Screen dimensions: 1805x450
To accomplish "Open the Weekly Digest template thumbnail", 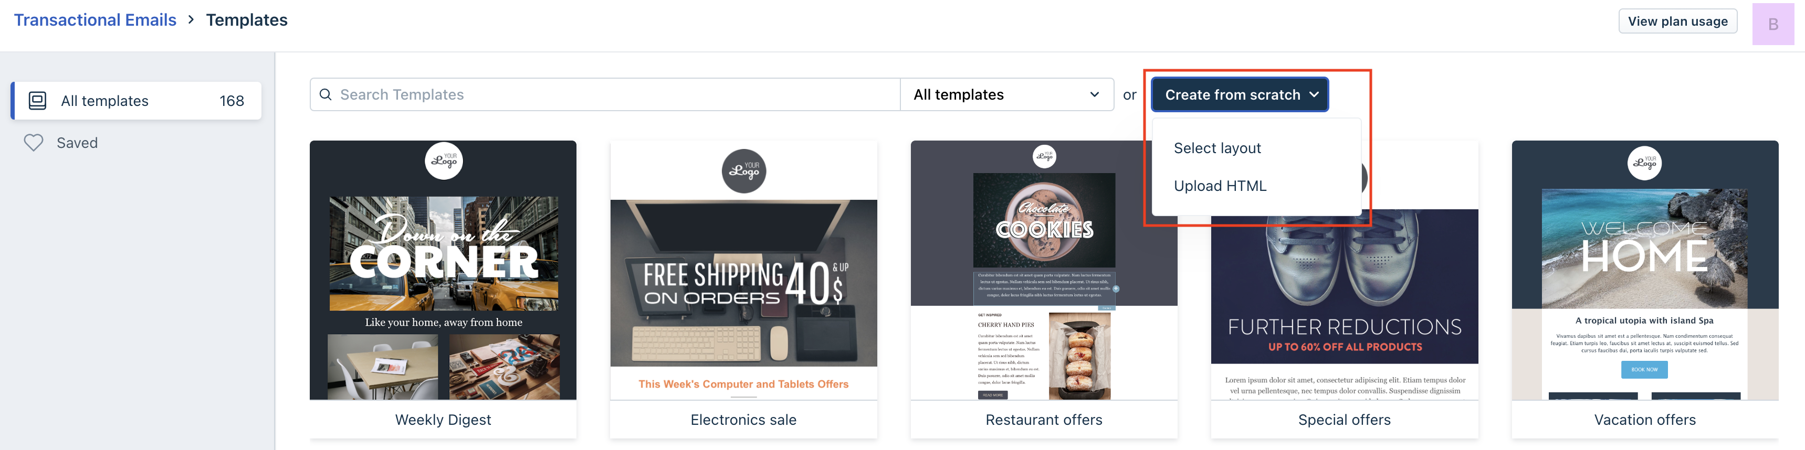I will tap(443, 270).
